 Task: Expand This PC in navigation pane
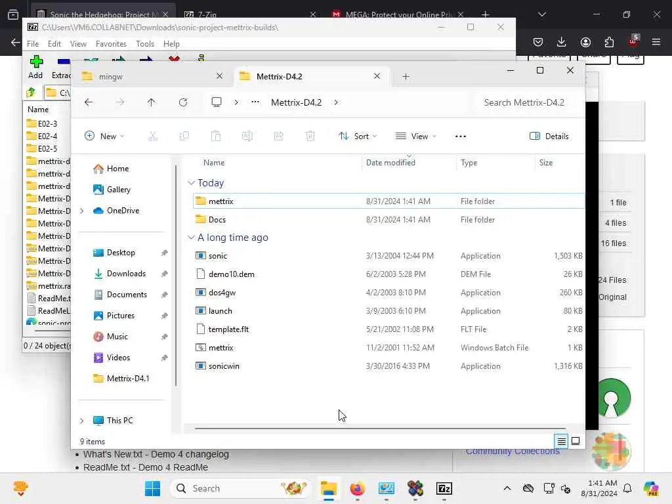pos(82,421)
